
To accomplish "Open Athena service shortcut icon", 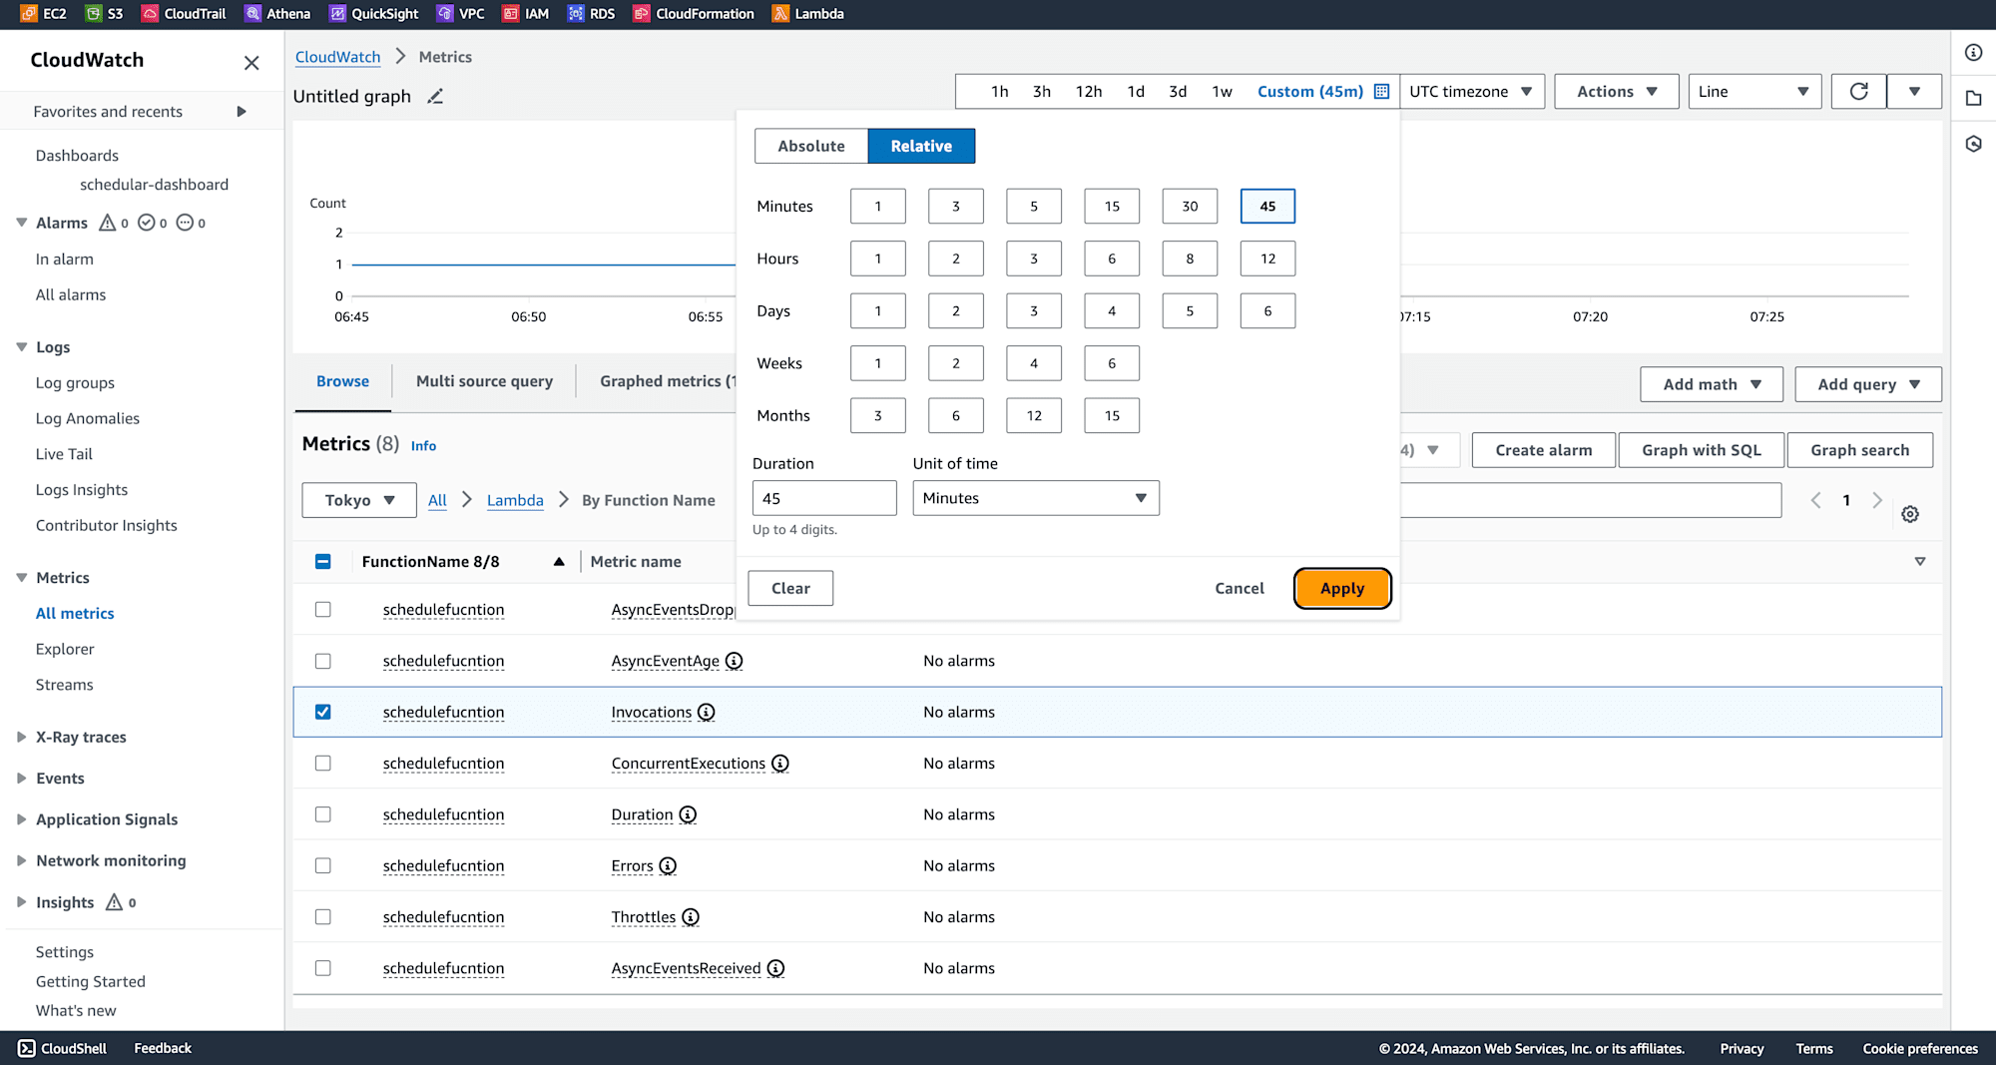I will coord(252,13).
